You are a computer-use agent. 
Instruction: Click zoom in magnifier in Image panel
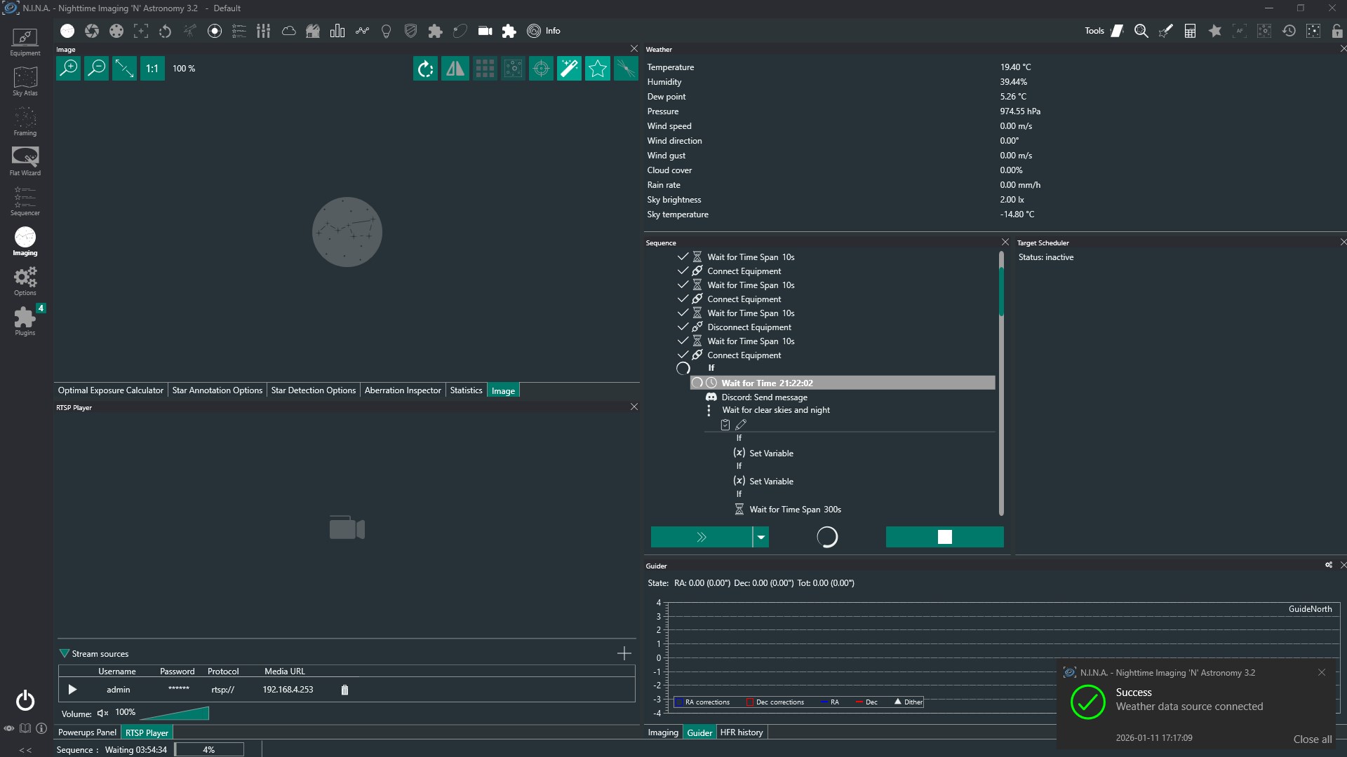[x=68, y=68]
